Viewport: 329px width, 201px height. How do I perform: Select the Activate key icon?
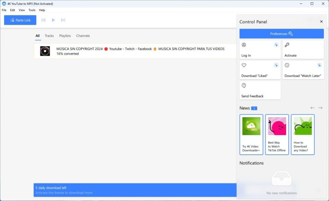287,45
